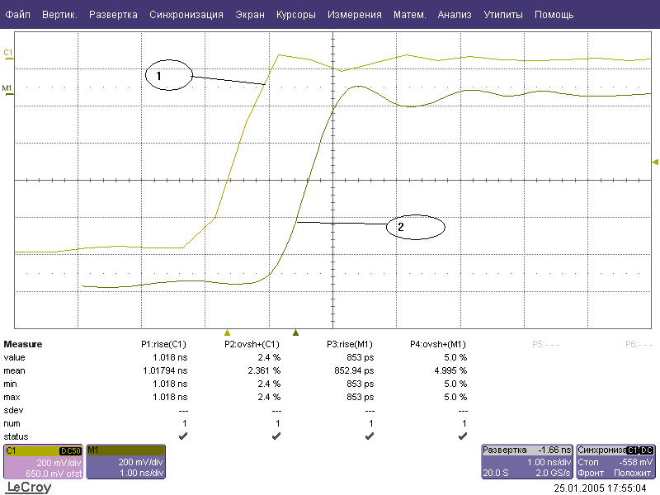Screen dimensions: 660x495
Task: Click the C1 trigger time marker below grid
Action: [x=228, y=332]
